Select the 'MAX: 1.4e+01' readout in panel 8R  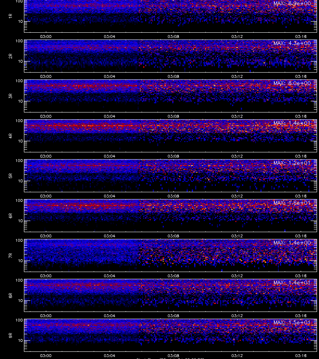pyautogui.click(x=292, y=282)
